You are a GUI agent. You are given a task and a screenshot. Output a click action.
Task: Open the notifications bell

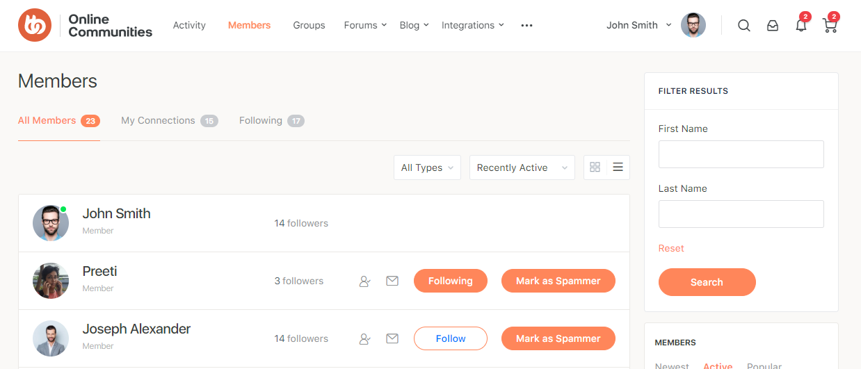pos(801,26)
